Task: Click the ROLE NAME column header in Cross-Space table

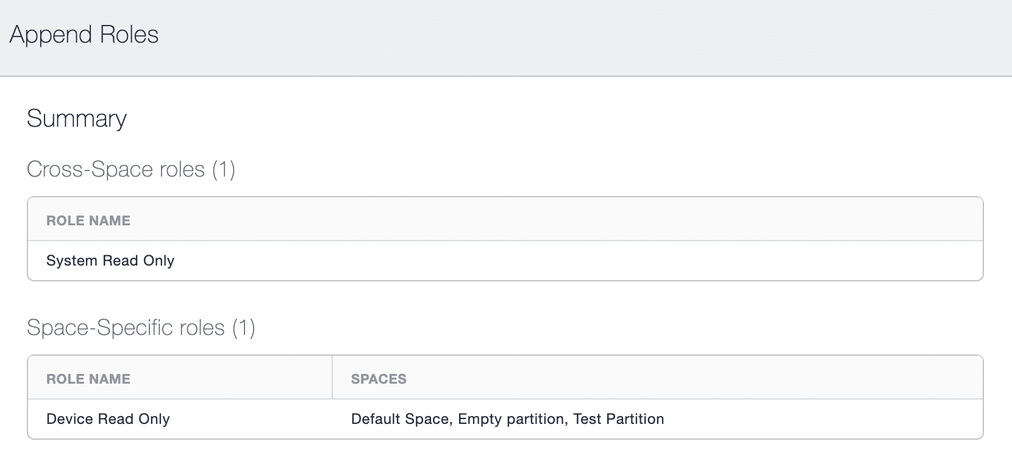Action: [88, 220]
